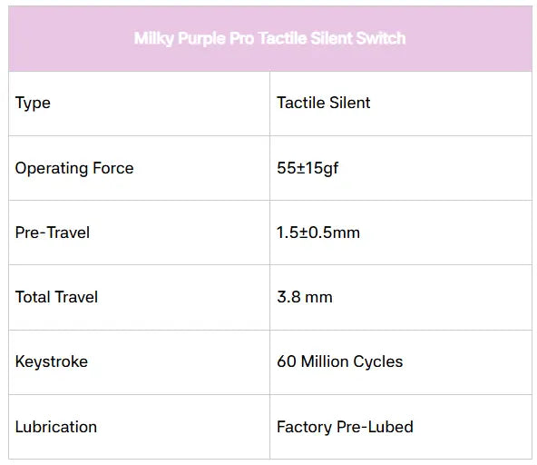This screenshot has height=465, width=537.
Task: Click the 60 Million Cycles value
Action: [340, 361]
